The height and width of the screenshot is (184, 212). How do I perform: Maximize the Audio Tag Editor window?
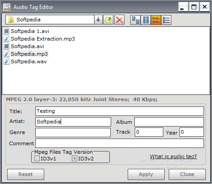pos(194,7)
